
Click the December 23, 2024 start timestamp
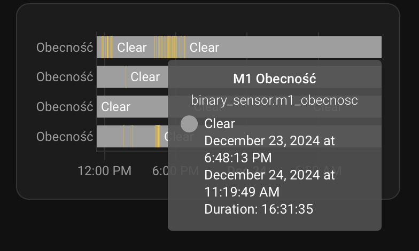point(269,149)
